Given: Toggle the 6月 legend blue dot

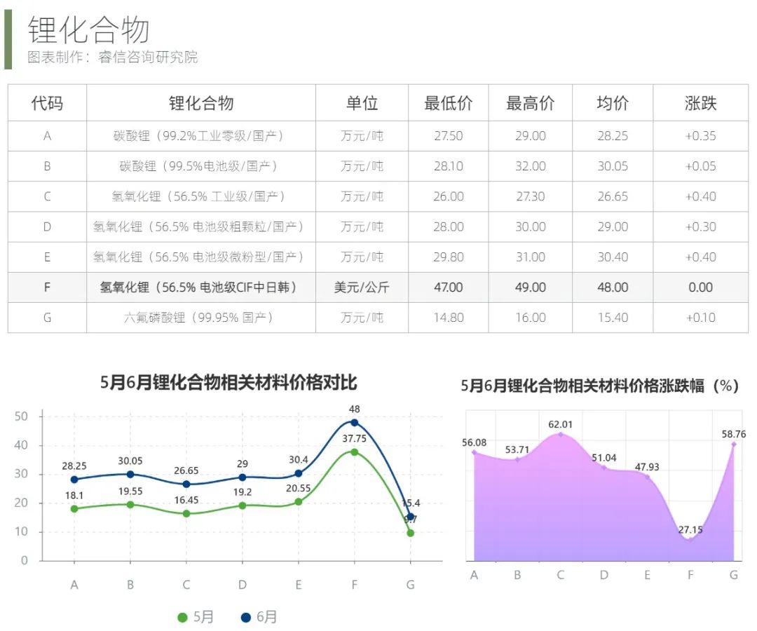Looking at the screenshot, I should [245, 617].
